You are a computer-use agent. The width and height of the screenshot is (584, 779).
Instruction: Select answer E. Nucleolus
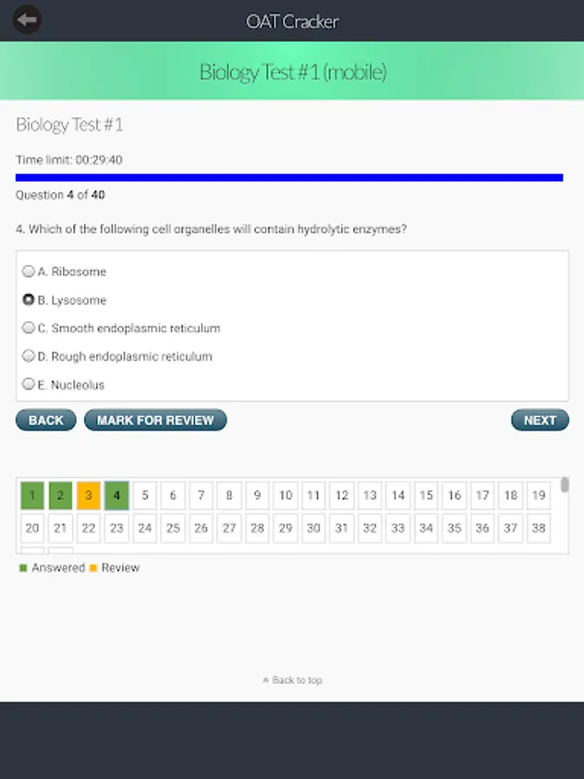[x=29, y=384]
